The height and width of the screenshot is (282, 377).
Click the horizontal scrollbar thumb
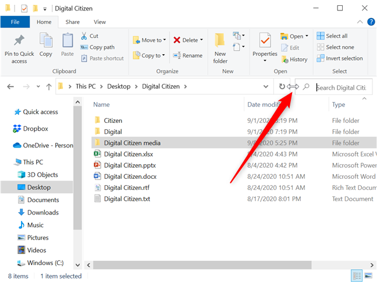pos(202,265)
